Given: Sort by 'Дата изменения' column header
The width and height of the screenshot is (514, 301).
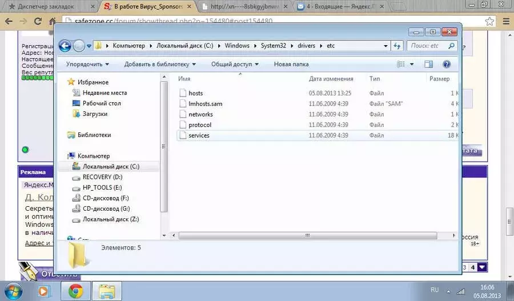Looking at the screenshot, I should click(x=331, y=79).
